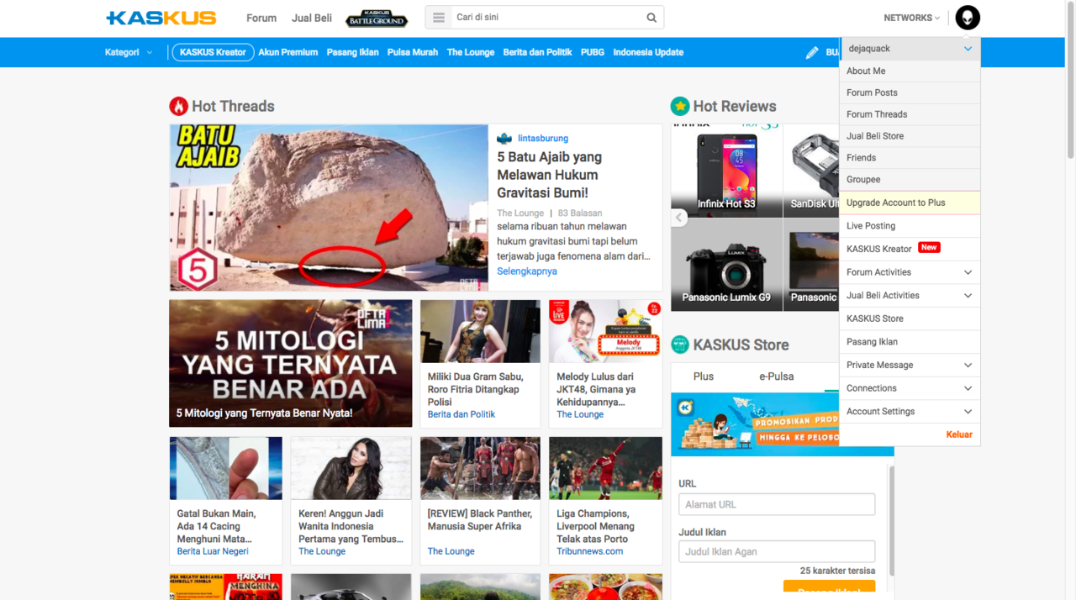Viewport: 1076px width, 600px height.
Task: Click Selengkapnya read-more link
Action: click(527, 271)
